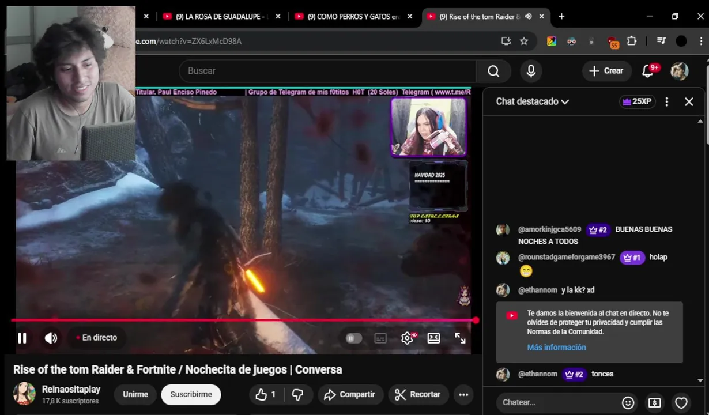Toggle the autoplay switch in player

(353, 338)
